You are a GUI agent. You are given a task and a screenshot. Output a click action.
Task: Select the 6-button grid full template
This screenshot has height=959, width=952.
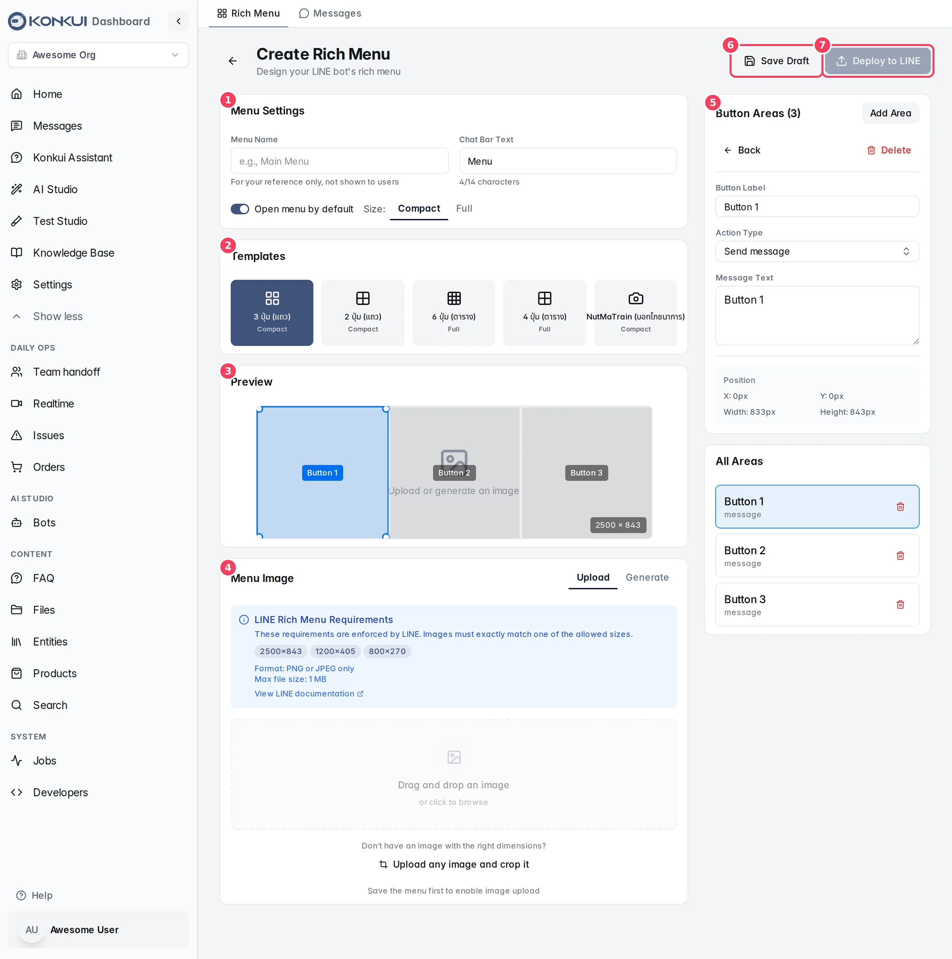point(454,313)
